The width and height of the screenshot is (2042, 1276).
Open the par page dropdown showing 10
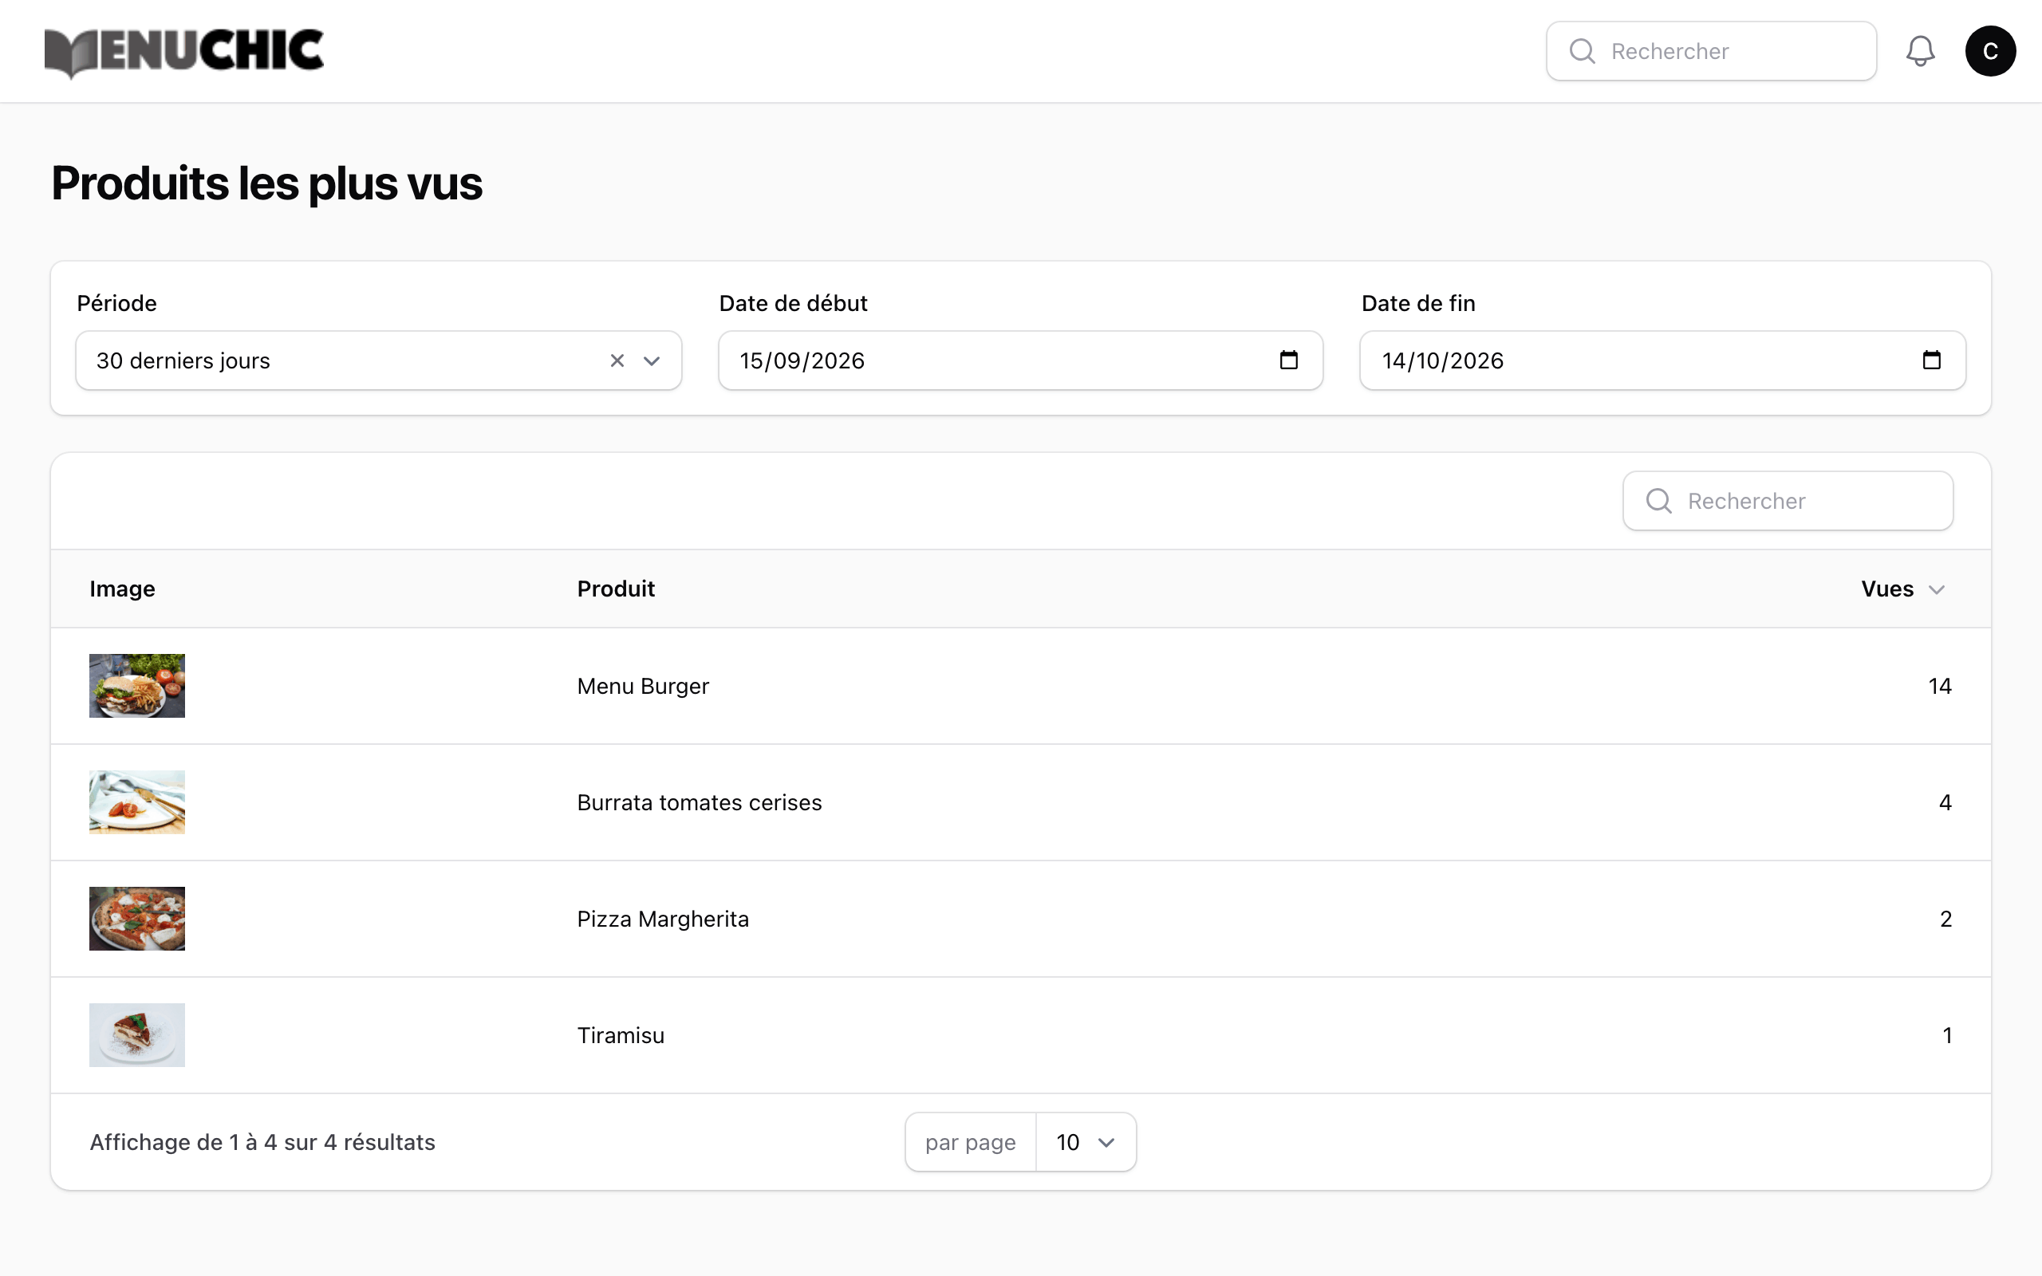tap(1085, 1143)
